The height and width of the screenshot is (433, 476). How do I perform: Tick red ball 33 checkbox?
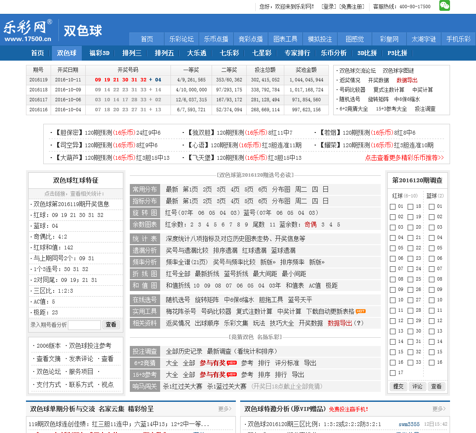point(410,362)
